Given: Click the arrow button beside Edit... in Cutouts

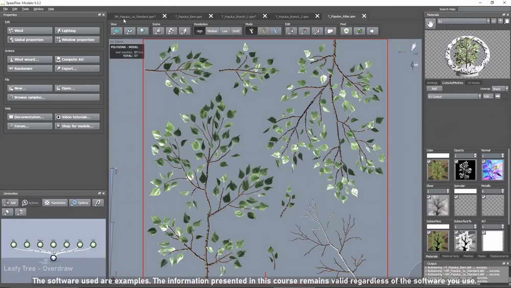Looking at the screenshot, I should (x=498, y=96).
